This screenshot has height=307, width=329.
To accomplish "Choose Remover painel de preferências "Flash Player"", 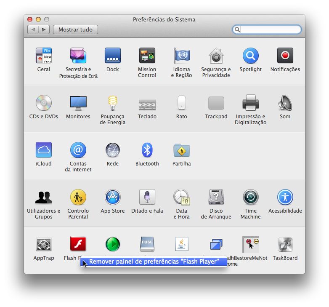I will pos(154,262).
